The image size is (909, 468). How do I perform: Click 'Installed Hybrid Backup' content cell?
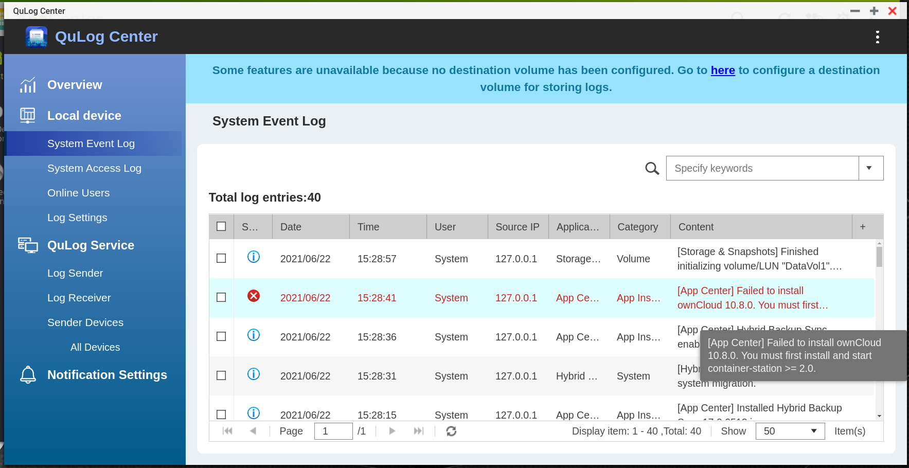pyautogui.click(x=760, y=408)
